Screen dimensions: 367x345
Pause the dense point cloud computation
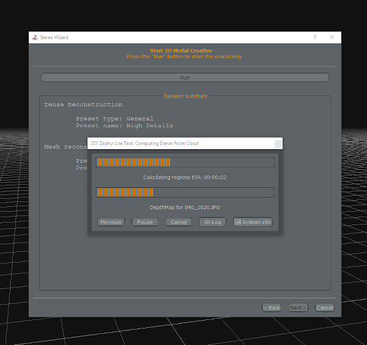point(145,222)
